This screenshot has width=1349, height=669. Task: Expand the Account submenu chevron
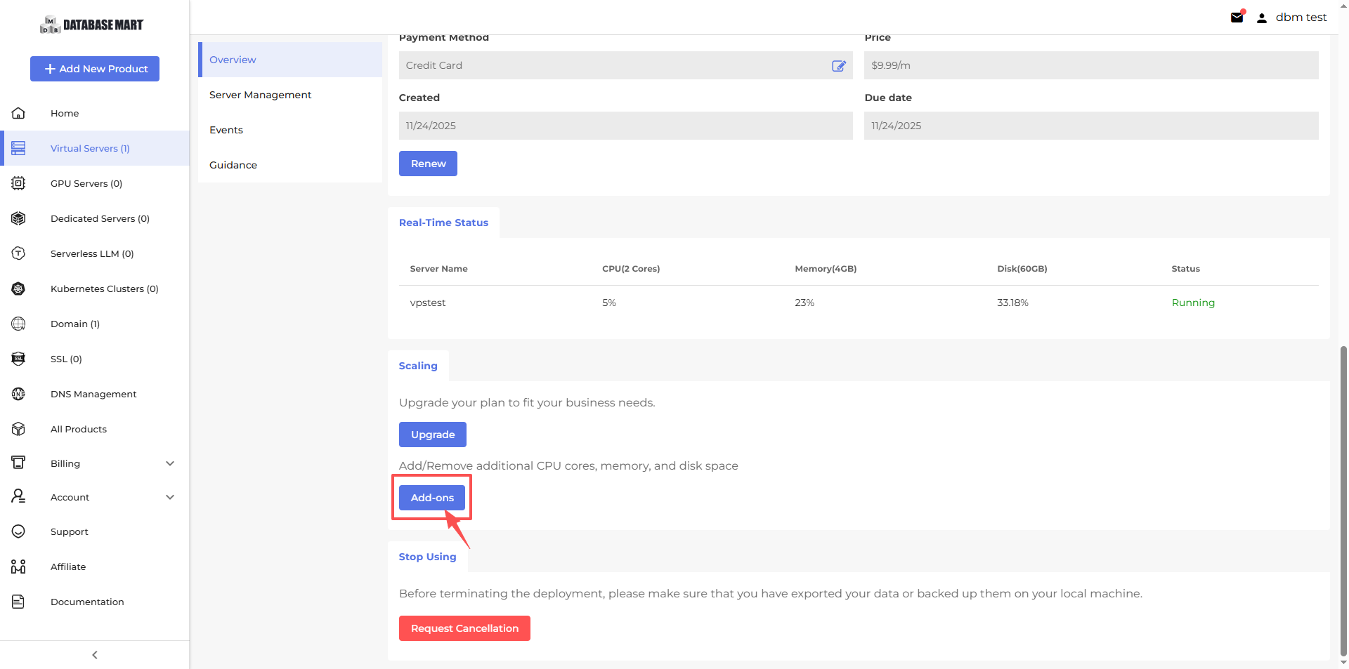[170, 497]
